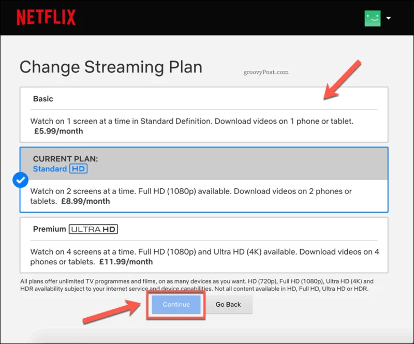This screenshot has width=414, height=344.
Task: Click the 'CURRENT PLAN:' label
Action: tap(66, 159)
